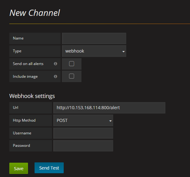Focus the Username input field

(83, 133)
